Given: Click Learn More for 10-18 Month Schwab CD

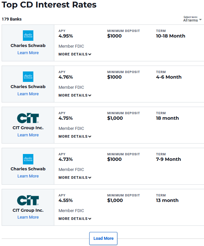Looking at the screenshot, I should tap(28, 53).
